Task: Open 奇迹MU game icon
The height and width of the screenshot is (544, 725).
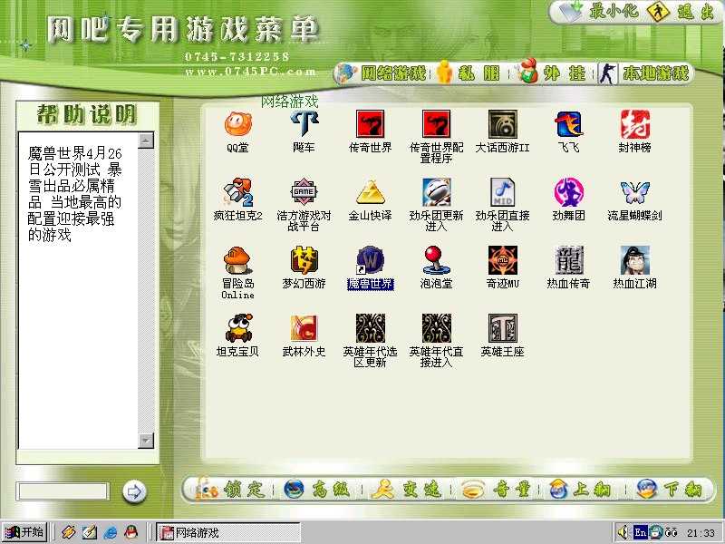Action: [x=503, y=260]
